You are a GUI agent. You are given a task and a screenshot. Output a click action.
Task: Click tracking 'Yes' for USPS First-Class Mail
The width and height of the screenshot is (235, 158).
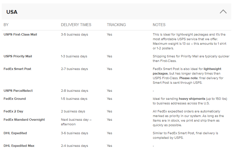click(109, 34)
